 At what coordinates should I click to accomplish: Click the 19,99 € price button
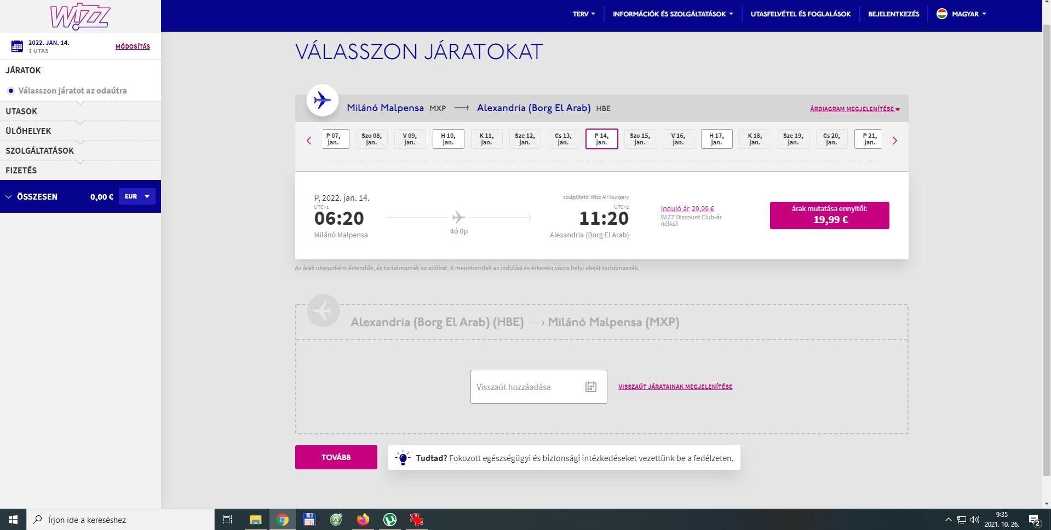(x=830, y=215)
